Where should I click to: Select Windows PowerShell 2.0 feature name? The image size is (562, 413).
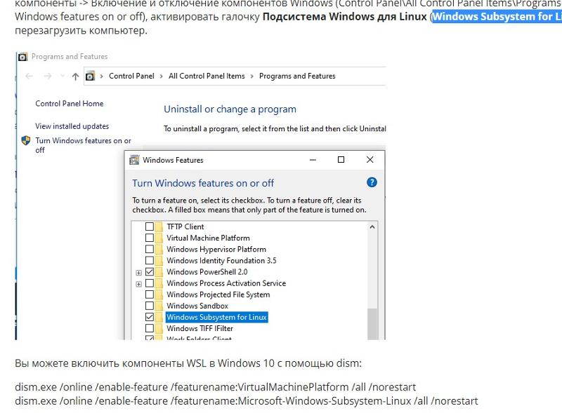pos(207,272)
